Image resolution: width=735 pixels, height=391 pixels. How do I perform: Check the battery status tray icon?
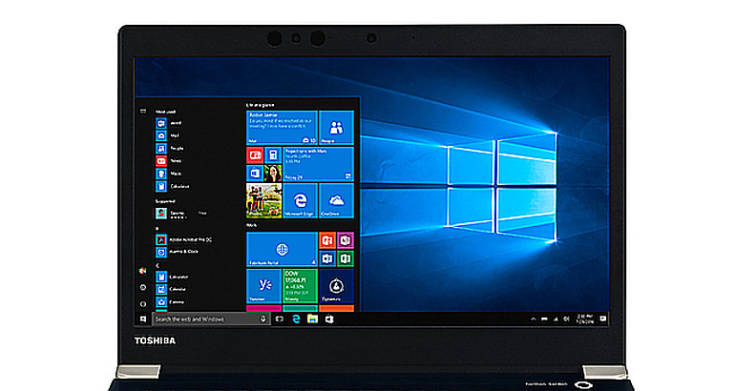pos(544,319)
